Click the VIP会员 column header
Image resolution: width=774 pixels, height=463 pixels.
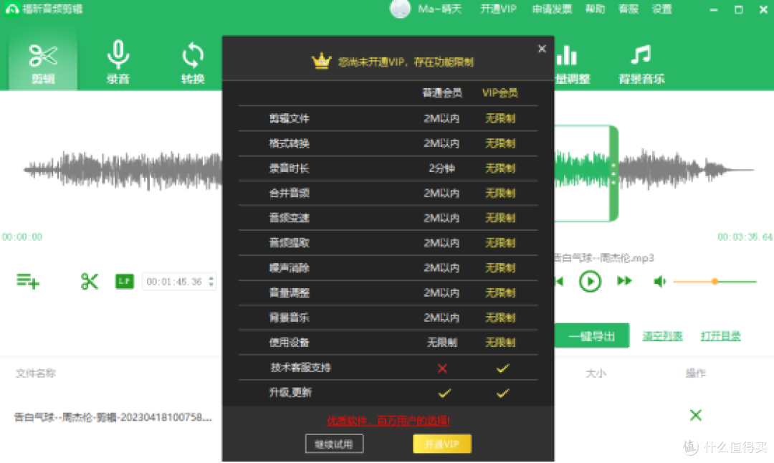(500, 92)
